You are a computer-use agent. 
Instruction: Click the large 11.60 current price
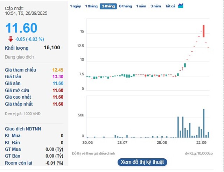coord(21,28)
